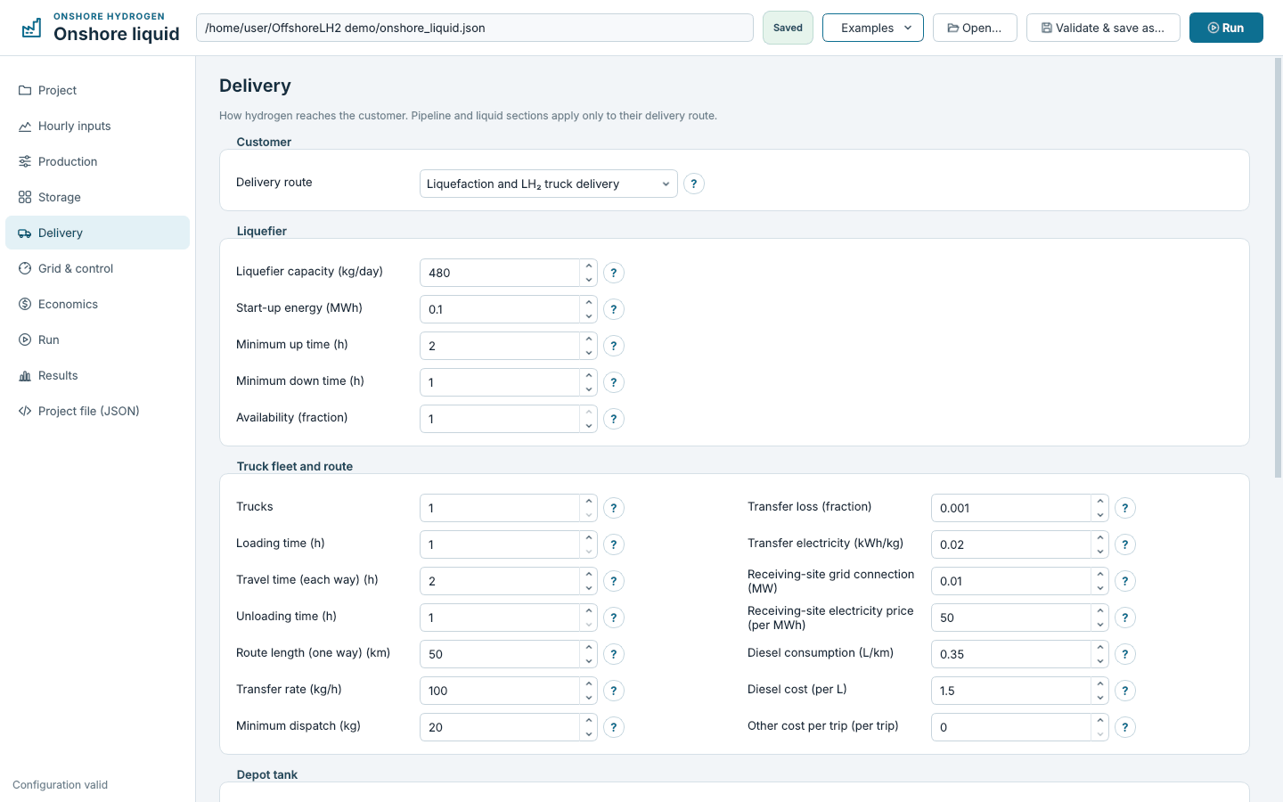Increase Liquefier capacity with up stepper
The height and width of the screenshot is (802, 1283).
589,266
